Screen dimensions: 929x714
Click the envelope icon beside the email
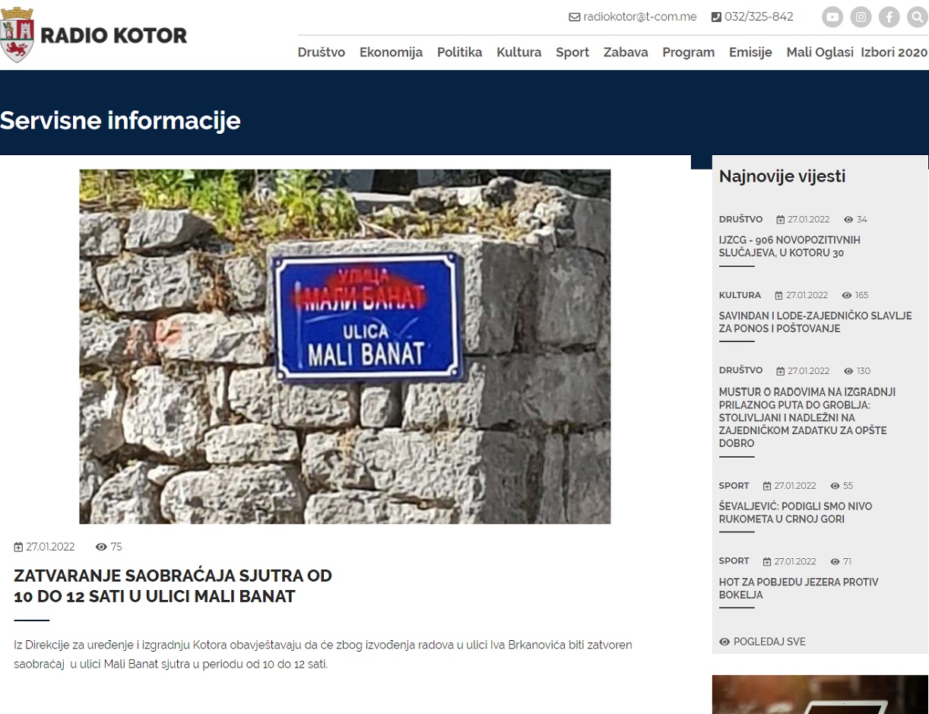coord(575,17)
